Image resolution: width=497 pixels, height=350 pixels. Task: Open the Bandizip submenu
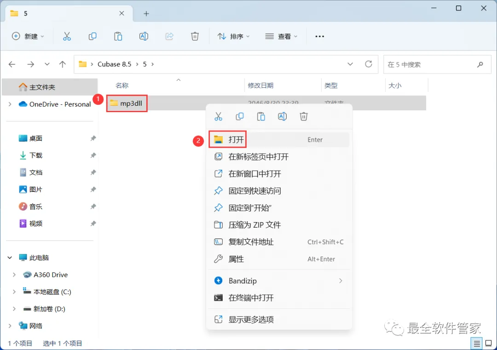[x=279, y=281]
